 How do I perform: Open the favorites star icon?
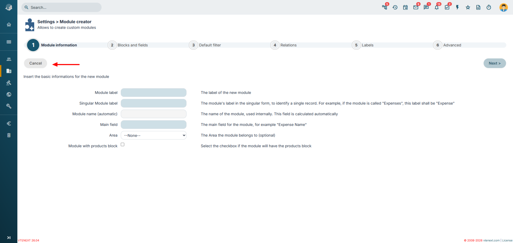(x=468, y=7)
